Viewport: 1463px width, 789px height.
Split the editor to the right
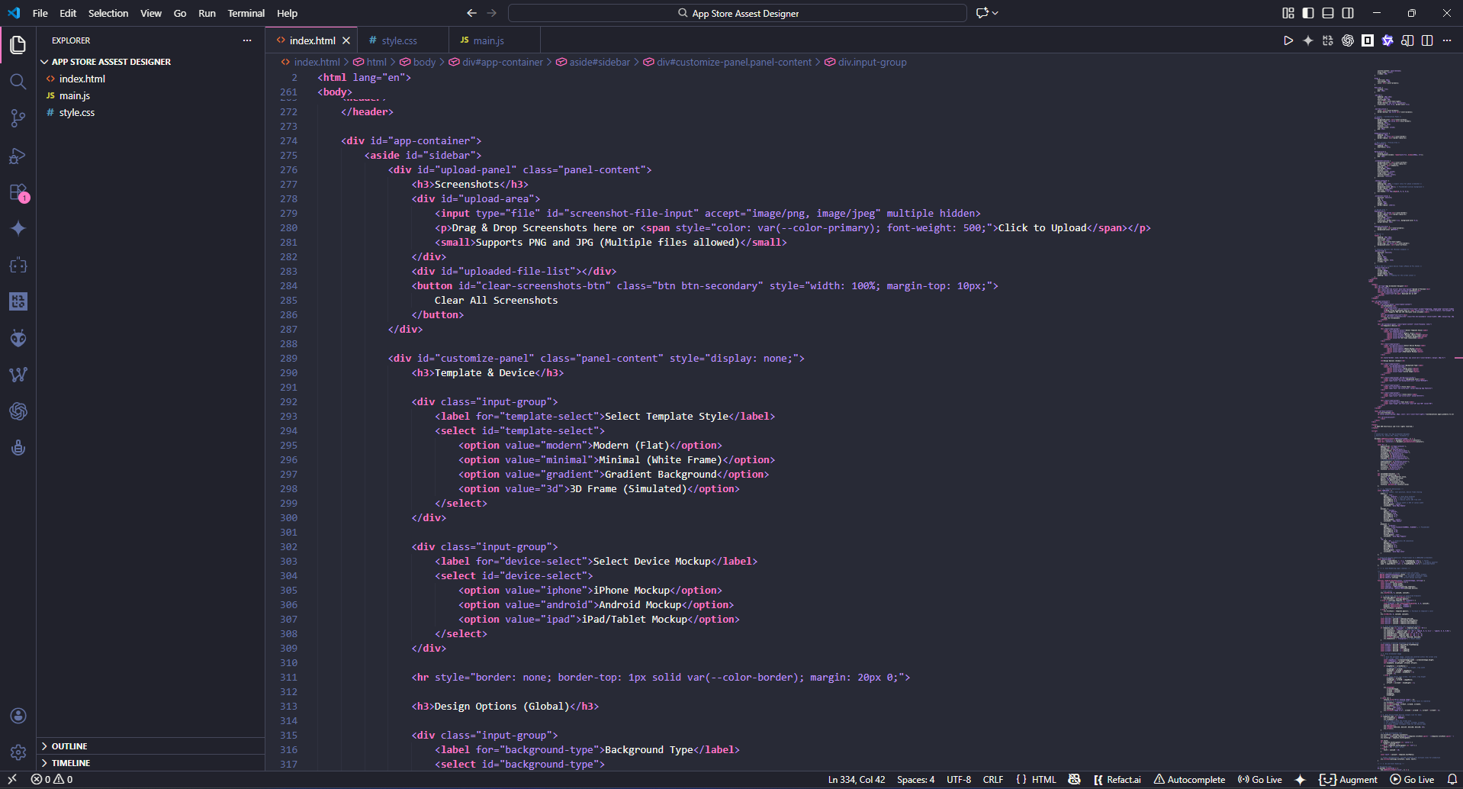click(1427, 40)
